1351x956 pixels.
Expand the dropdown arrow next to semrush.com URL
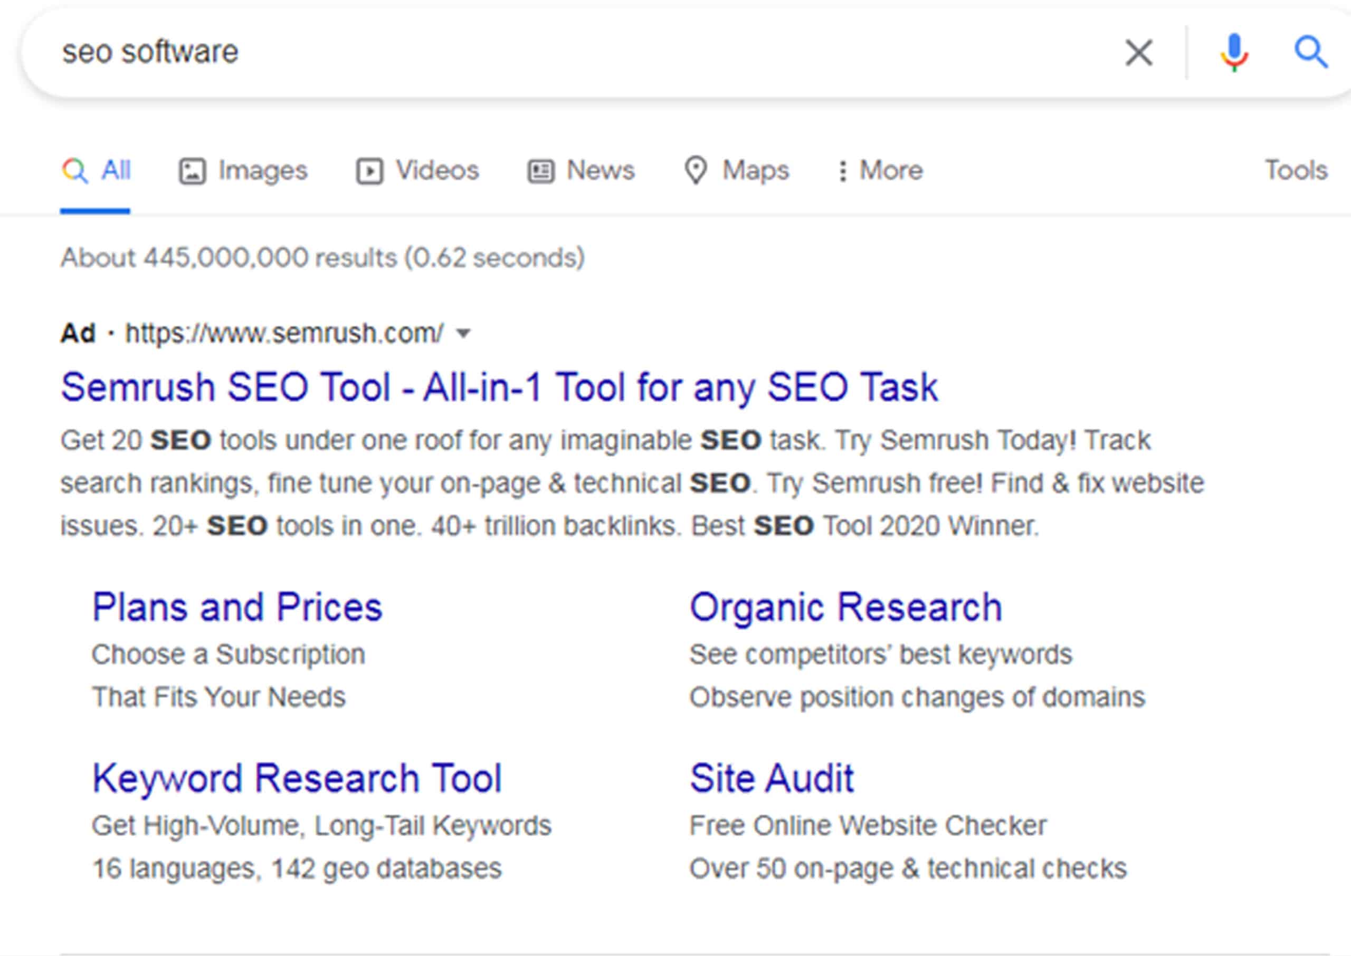point(464,334)
